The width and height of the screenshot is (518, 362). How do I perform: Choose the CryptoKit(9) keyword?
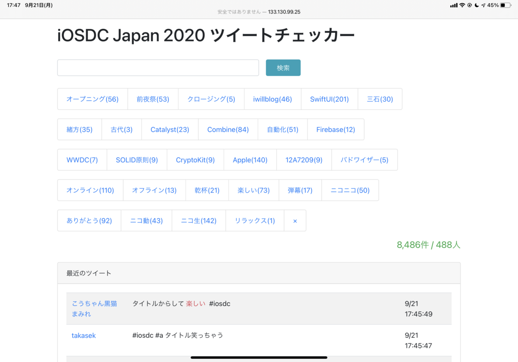point(195,160)
